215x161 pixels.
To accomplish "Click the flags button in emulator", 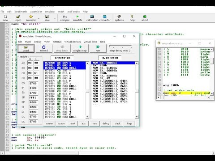I will [x=129, y=123].
